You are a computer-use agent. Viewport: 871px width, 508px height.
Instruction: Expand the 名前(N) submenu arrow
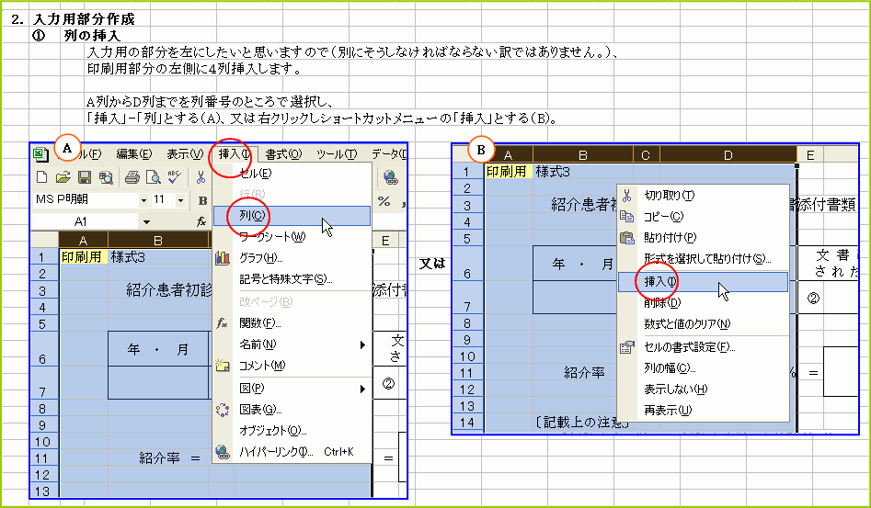(x=362, y=345)
